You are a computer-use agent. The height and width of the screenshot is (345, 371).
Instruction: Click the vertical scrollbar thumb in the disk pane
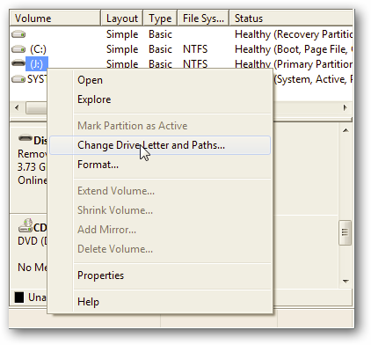coord(346,232)
